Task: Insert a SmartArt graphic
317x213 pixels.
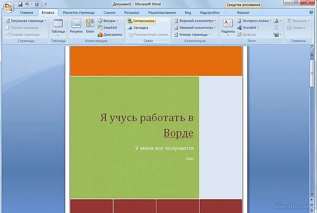Action: tap(107, 28)
